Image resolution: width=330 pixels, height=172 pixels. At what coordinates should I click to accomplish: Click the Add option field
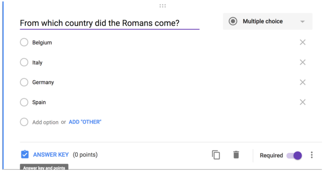(x=45, y=122)
